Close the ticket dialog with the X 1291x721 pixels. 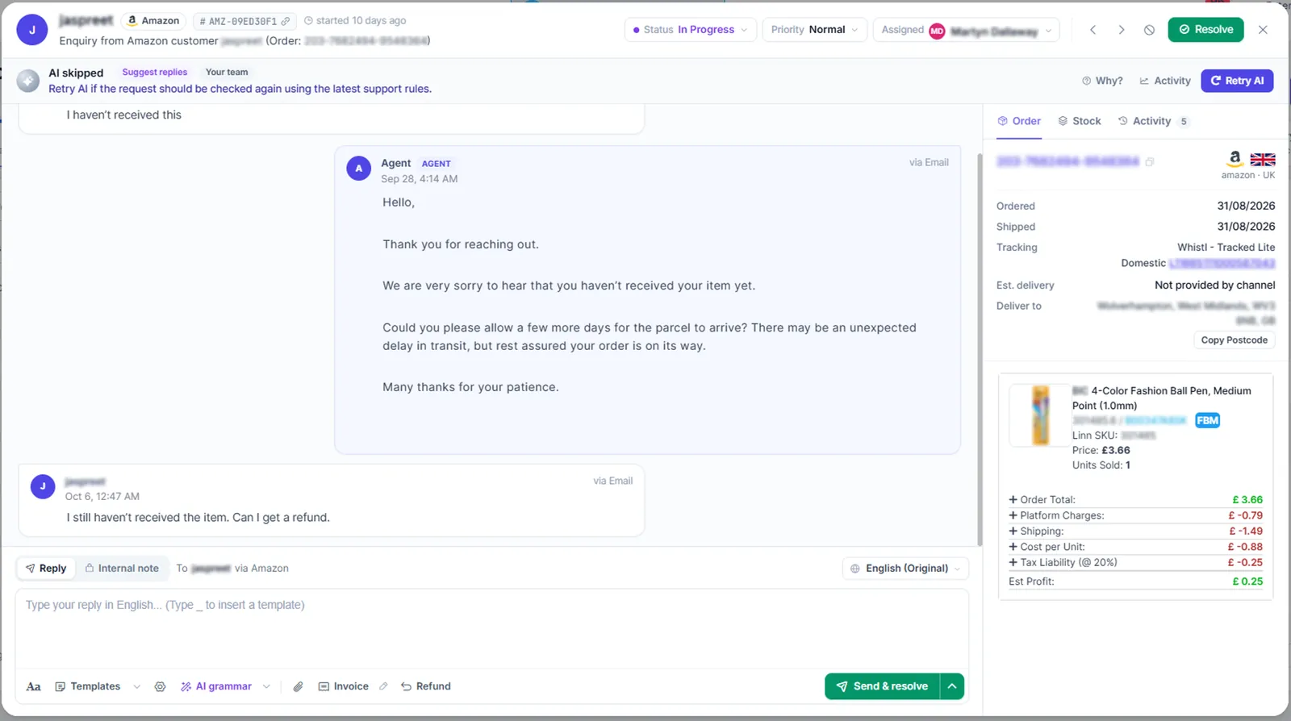tap(1263, 30)
